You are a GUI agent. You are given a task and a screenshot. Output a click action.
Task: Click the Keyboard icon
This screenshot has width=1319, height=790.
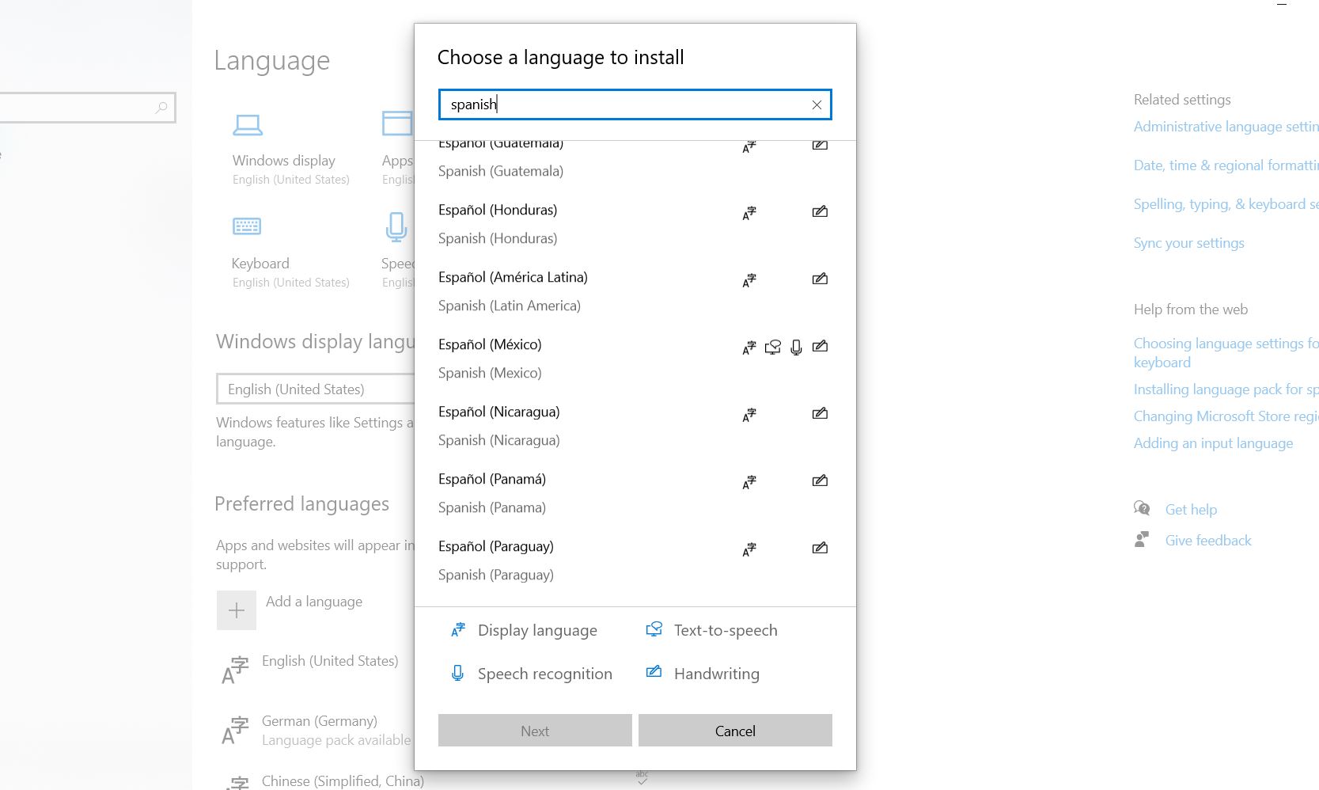[247, 226]
